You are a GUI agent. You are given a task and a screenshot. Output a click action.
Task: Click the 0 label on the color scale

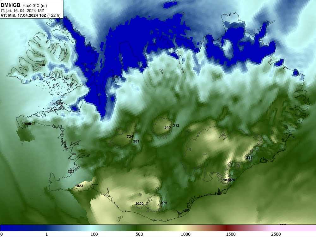pos(2,234)
